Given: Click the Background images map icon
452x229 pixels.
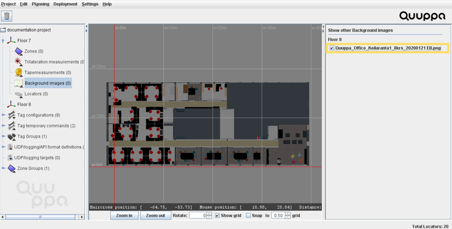Looking at the screenshot, I should click(19, 83).
